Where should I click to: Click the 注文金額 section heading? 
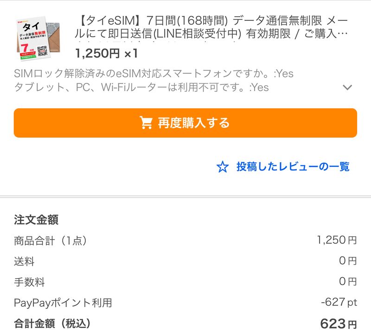36,220
